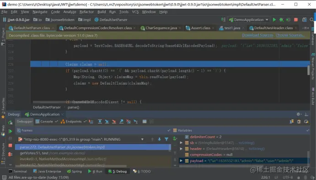
Task: Click Rerun DemoApplication icon in Debug panel
Action: click(x=10, y=122)
